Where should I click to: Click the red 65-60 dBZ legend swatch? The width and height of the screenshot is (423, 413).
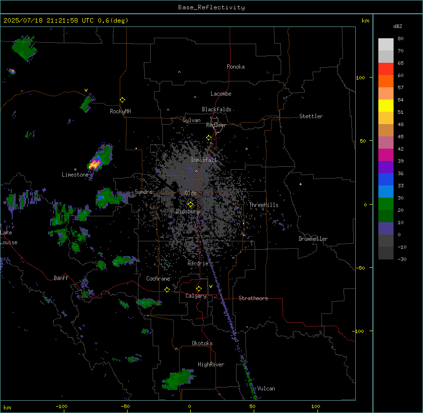click(386, 69)
